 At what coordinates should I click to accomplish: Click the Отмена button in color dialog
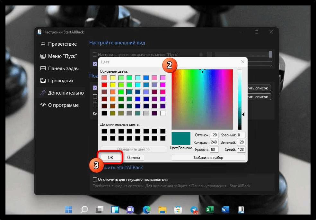pos(133,157)
